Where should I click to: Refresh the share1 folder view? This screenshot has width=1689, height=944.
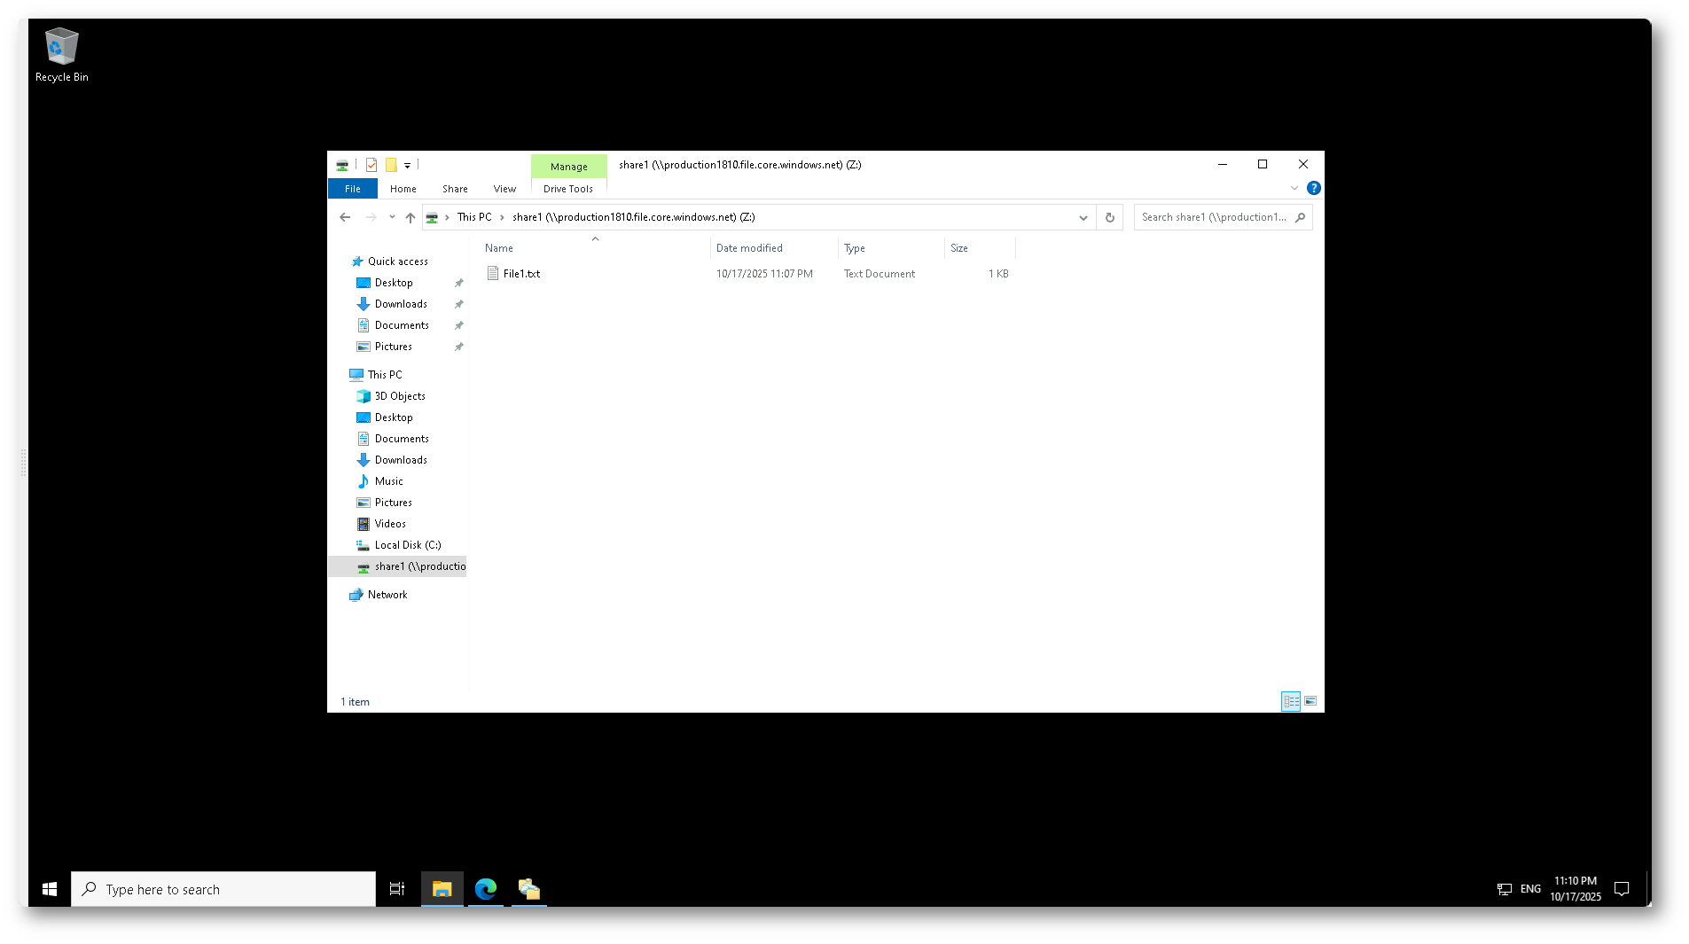1109,217
